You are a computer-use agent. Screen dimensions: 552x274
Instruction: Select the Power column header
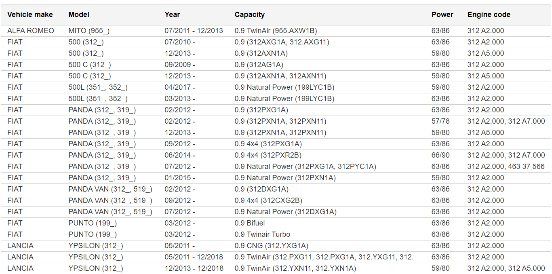tap(442, 15)
